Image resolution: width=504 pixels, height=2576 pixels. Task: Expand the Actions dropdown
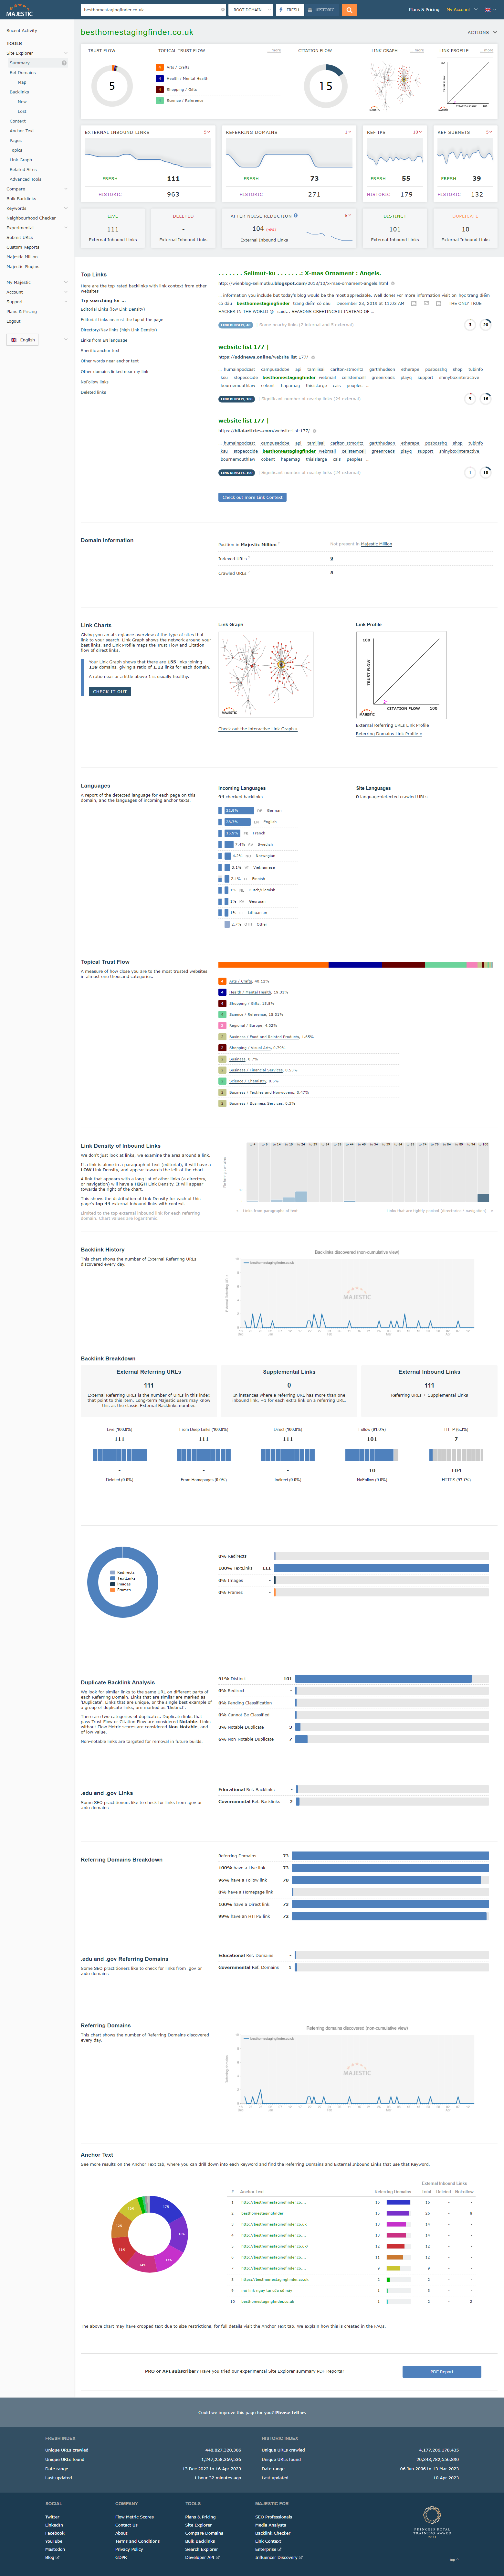point(480,32)
